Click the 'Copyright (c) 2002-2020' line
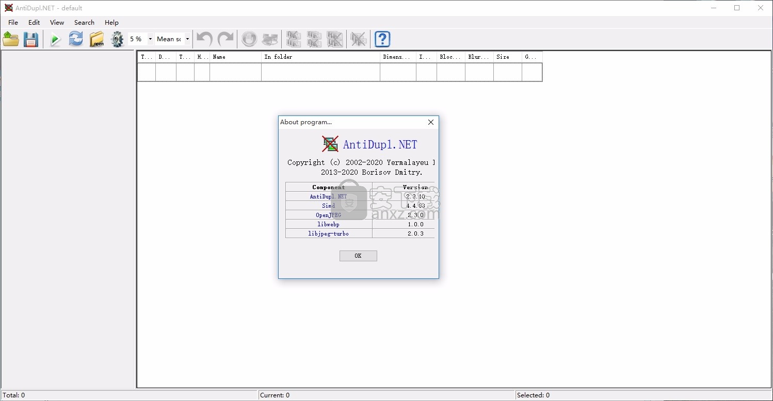This screenshot has width=773, height=401. point(361,162)
